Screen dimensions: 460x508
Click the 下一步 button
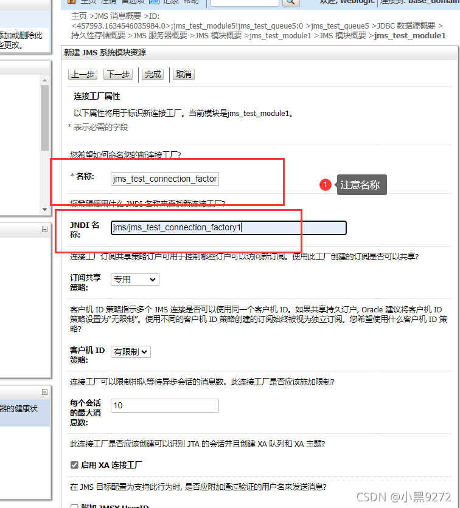pyautogui.click(x=119, y=75)
